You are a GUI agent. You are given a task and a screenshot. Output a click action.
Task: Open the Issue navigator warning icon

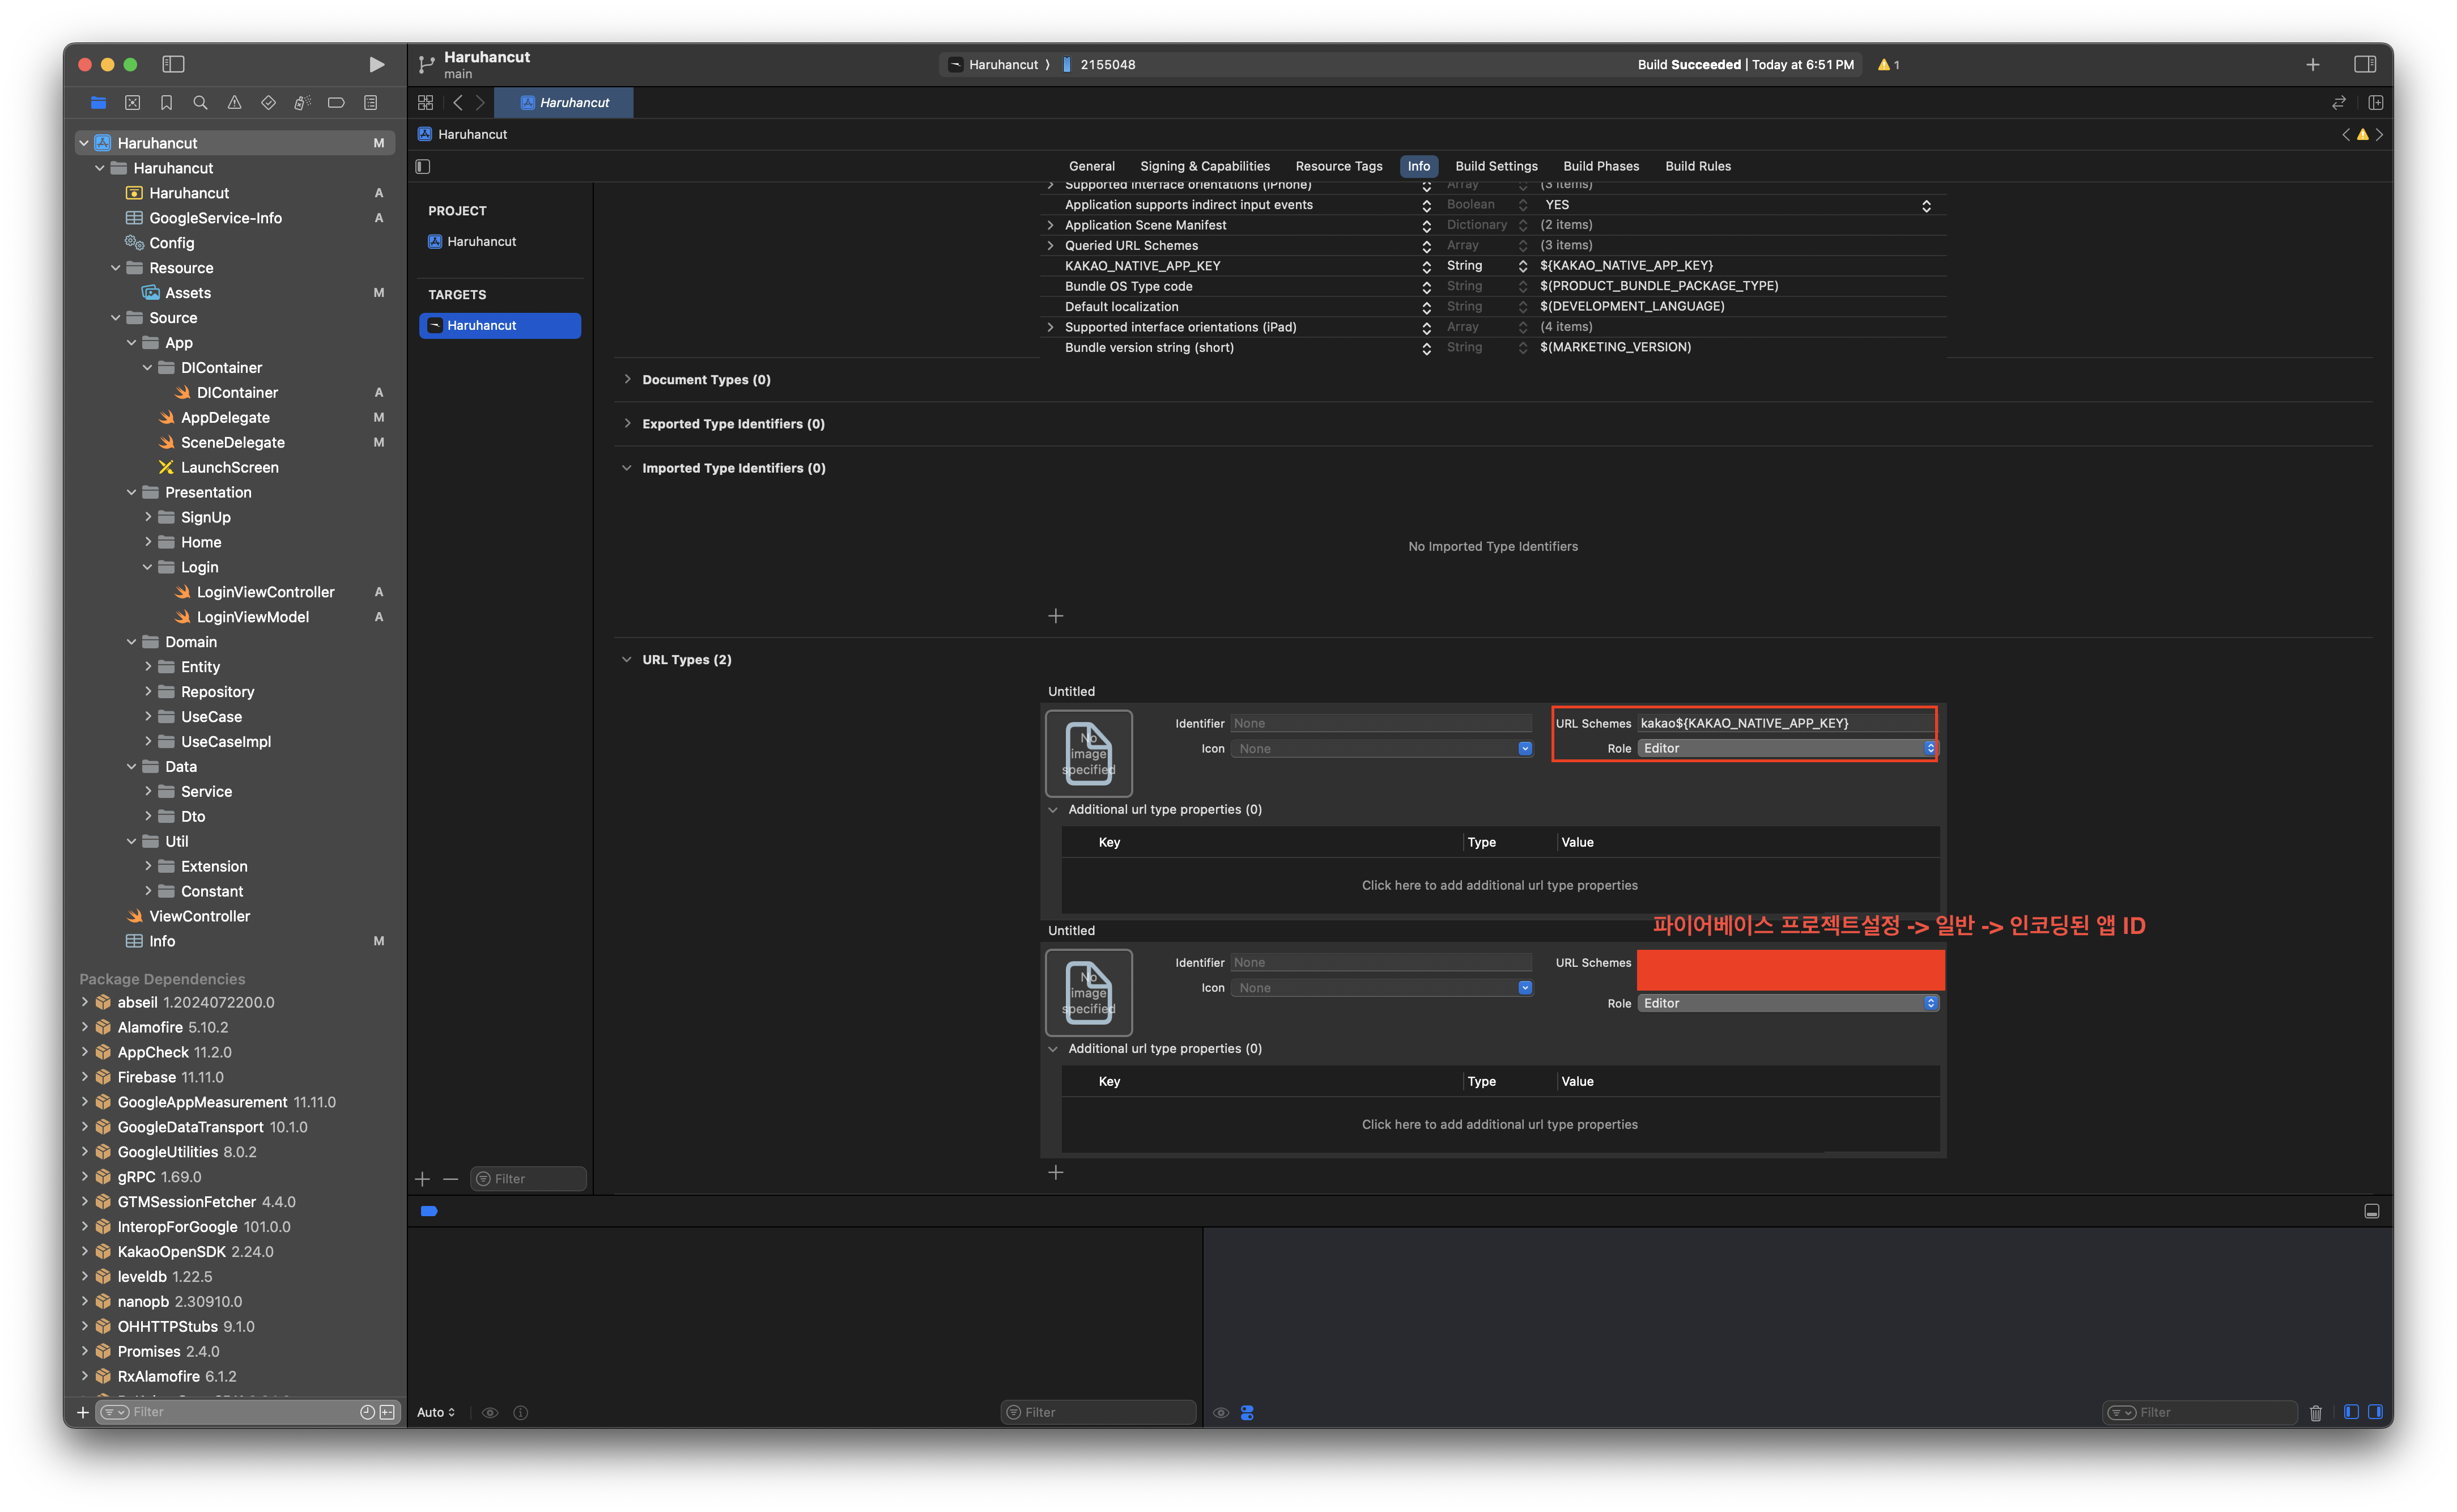[234, 102]
